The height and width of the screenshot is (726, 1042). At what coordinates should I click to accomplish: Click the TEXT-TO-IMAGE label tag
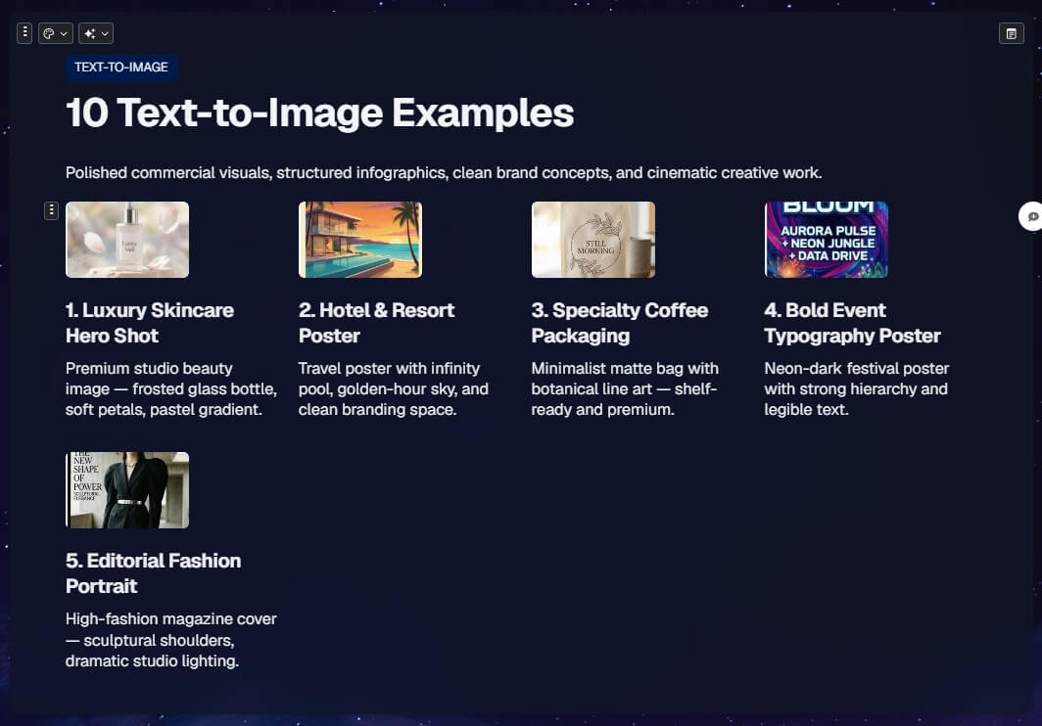(x=121, y=68)
